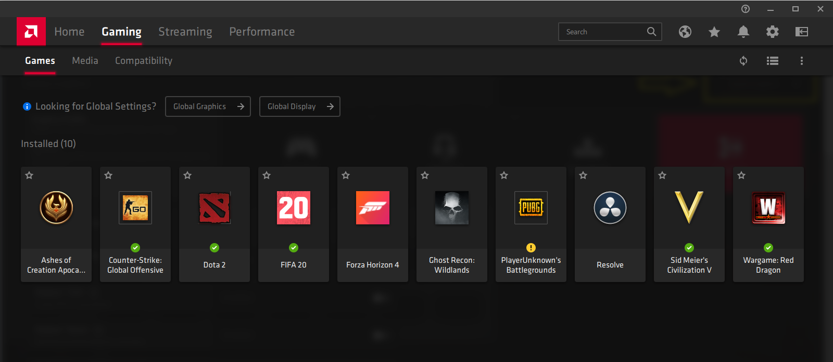Open the help question mark icon
This screenshot has height=362, width=833.
tap(746, 9)
